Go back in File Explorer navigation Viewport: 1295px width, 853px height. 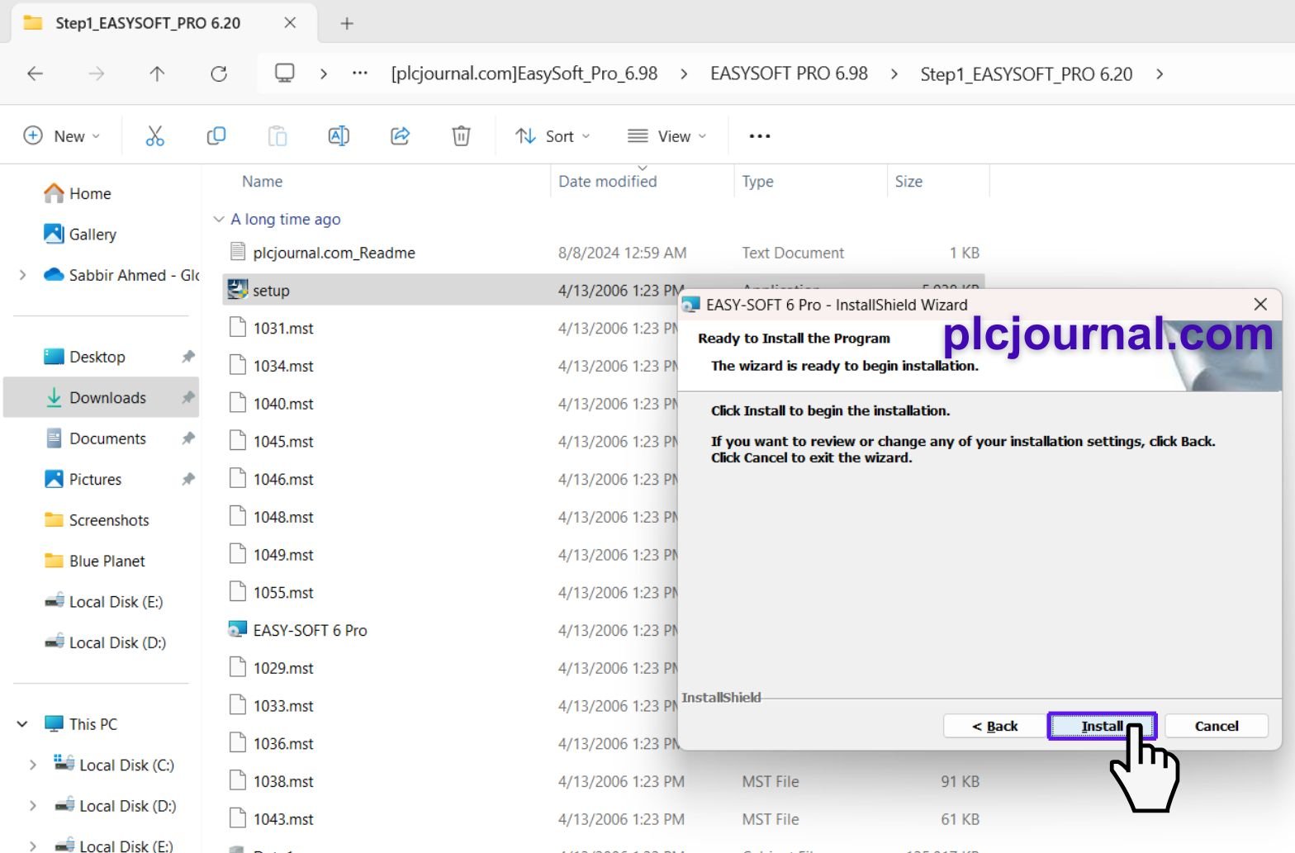pos(35,73)
